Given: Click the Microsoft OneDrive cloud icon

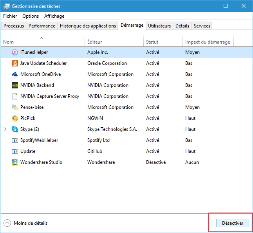Looking at the screenshot, I should pos(14,74).
